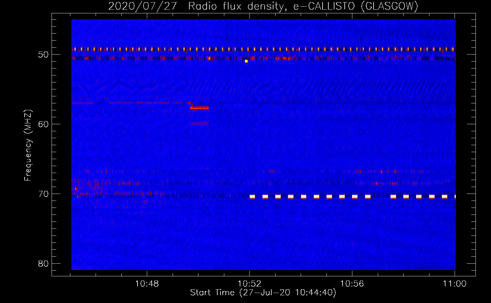This screenshot has height=303, width=491.
Task: Click the "Frequency (MHZ)" axis label
Action: coord(28,145)
